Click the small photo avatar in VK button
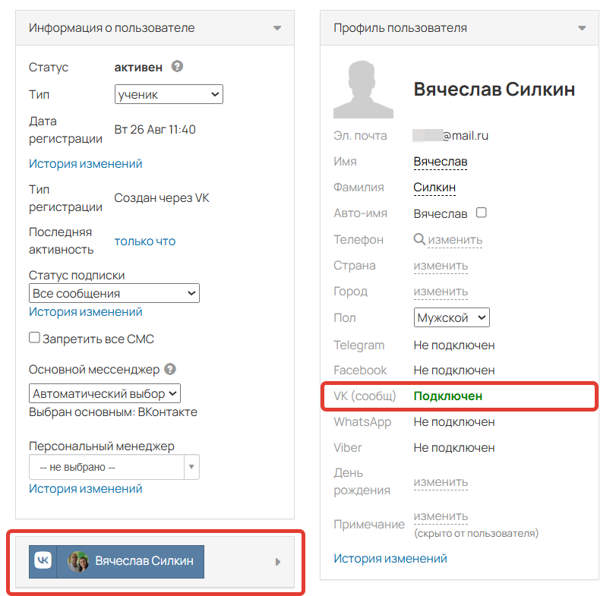 [x=77, y=561]
